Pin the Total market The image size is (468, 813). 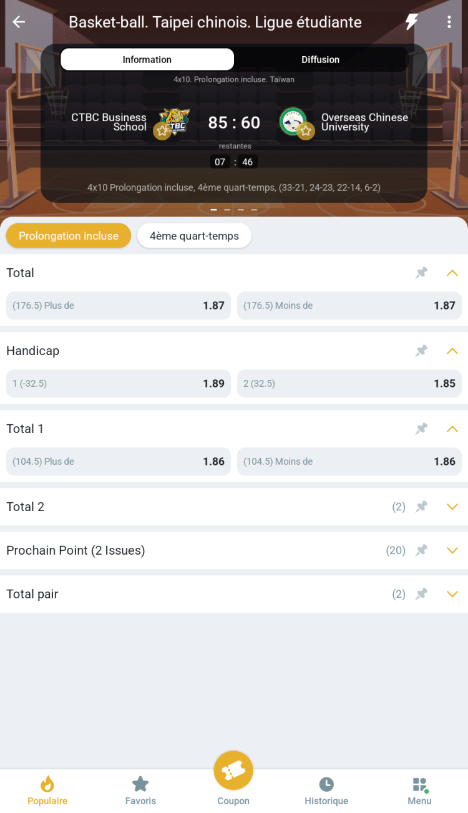422,273
